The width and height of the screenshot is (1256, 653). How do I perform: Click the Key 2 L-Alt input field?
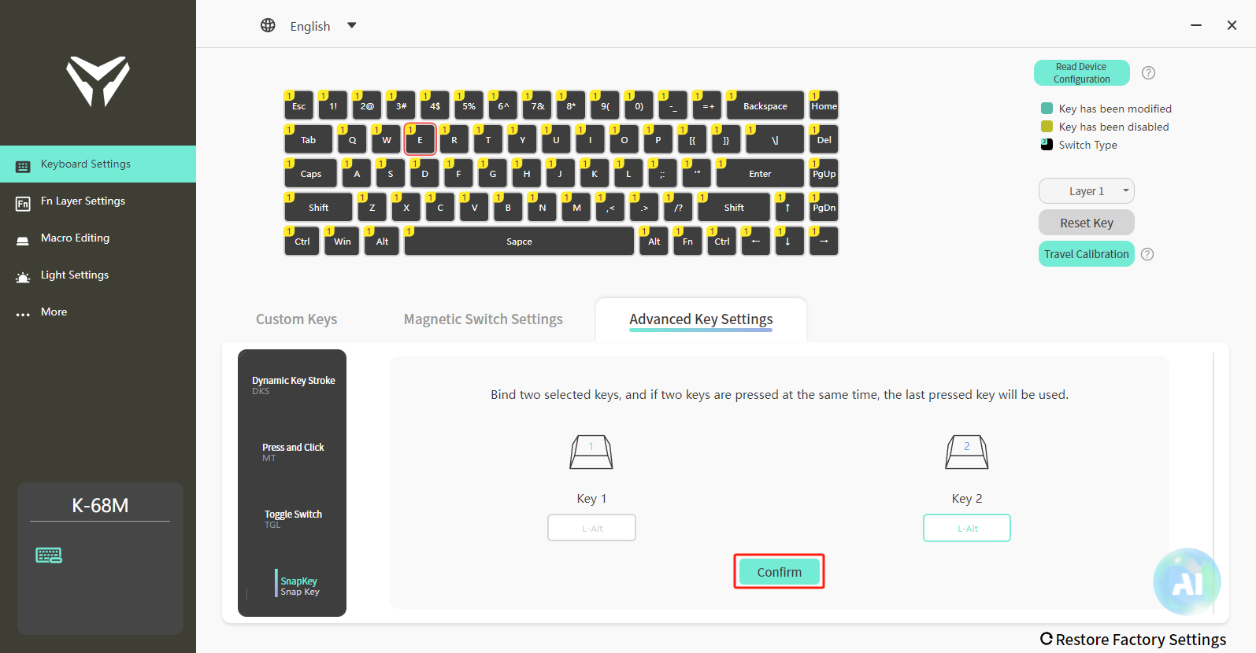click(966, 528)
